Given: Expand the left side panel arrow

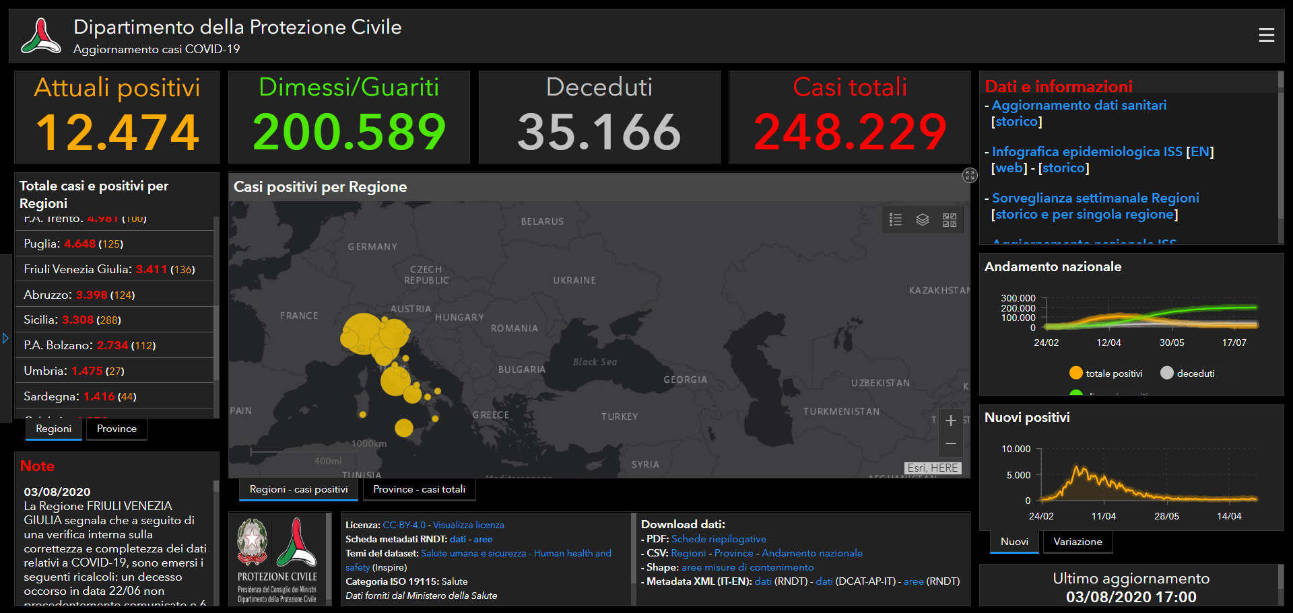Looking at the screenshot, I should point(5,338).
